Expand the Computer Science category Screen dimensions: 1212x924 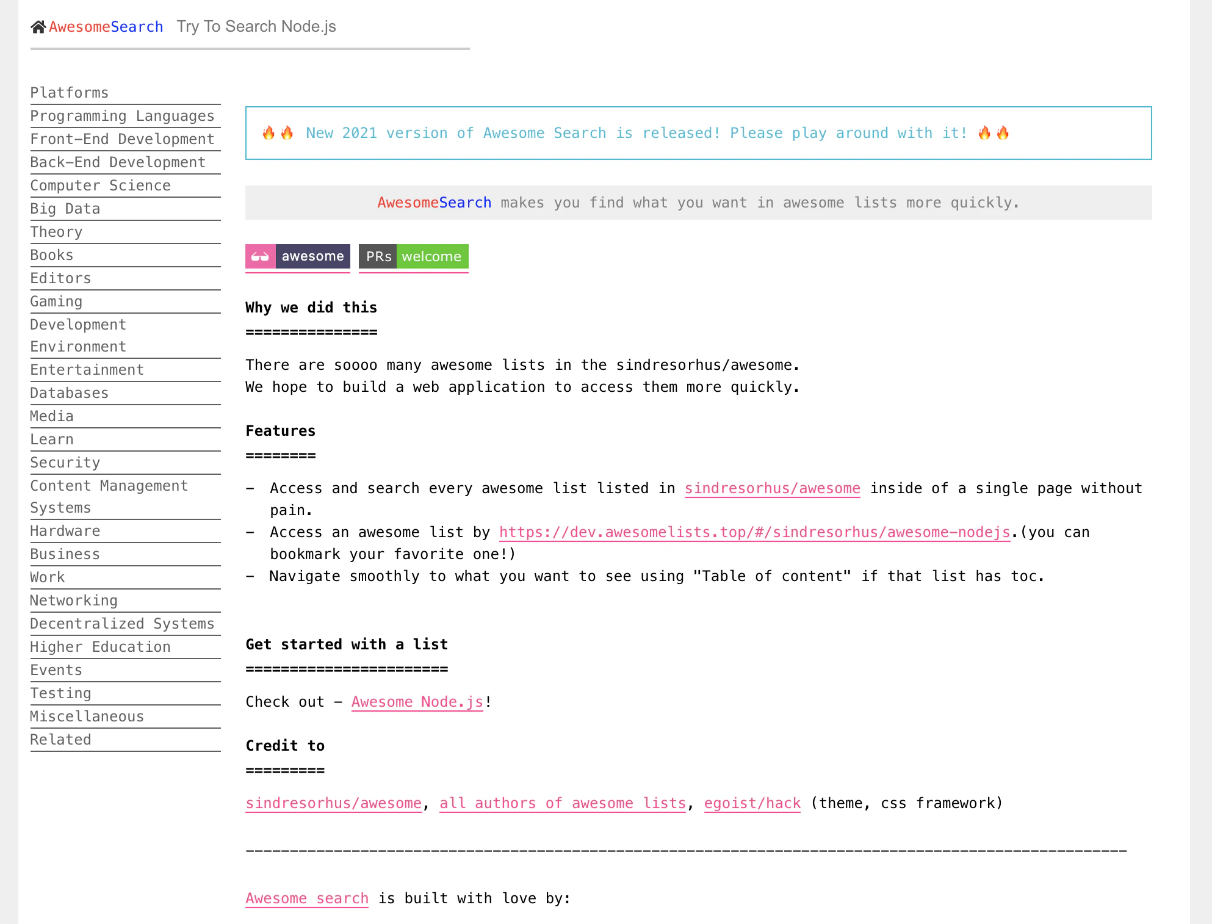(x=101, y=186)
